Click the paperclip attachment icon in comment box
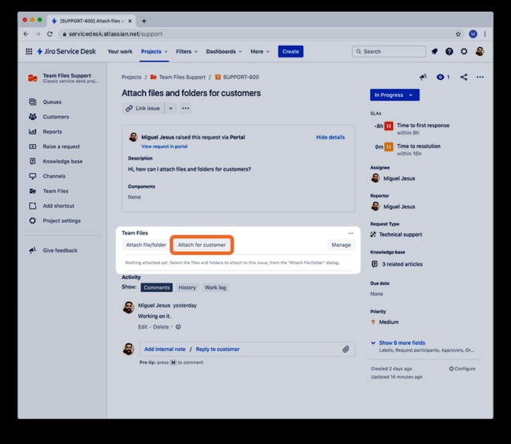This screenshot has height=444, width=511. tap(346, 349)
